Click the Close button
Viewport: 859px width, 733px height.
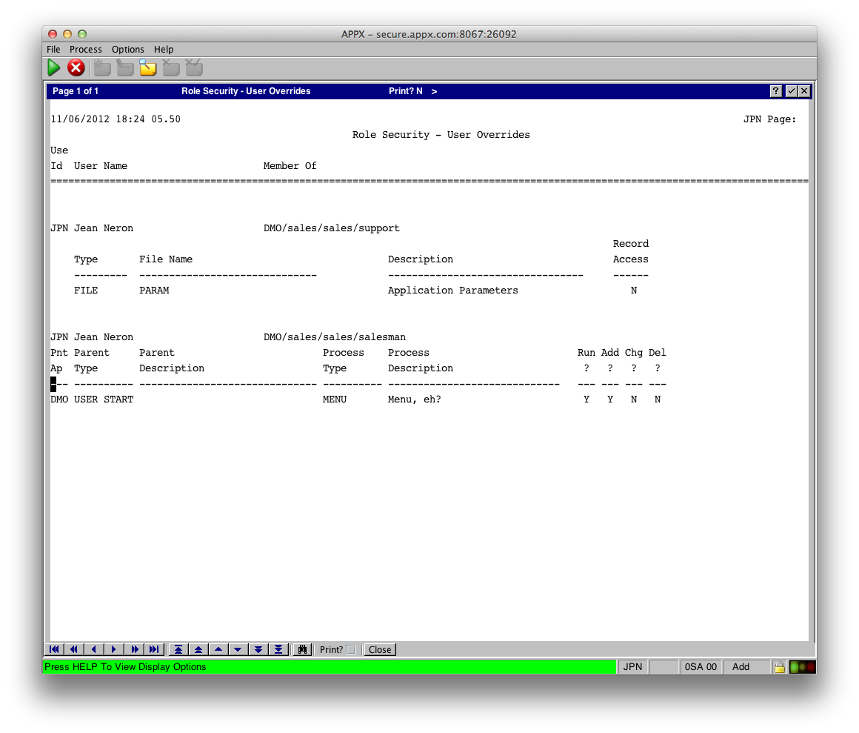[380, 649]
